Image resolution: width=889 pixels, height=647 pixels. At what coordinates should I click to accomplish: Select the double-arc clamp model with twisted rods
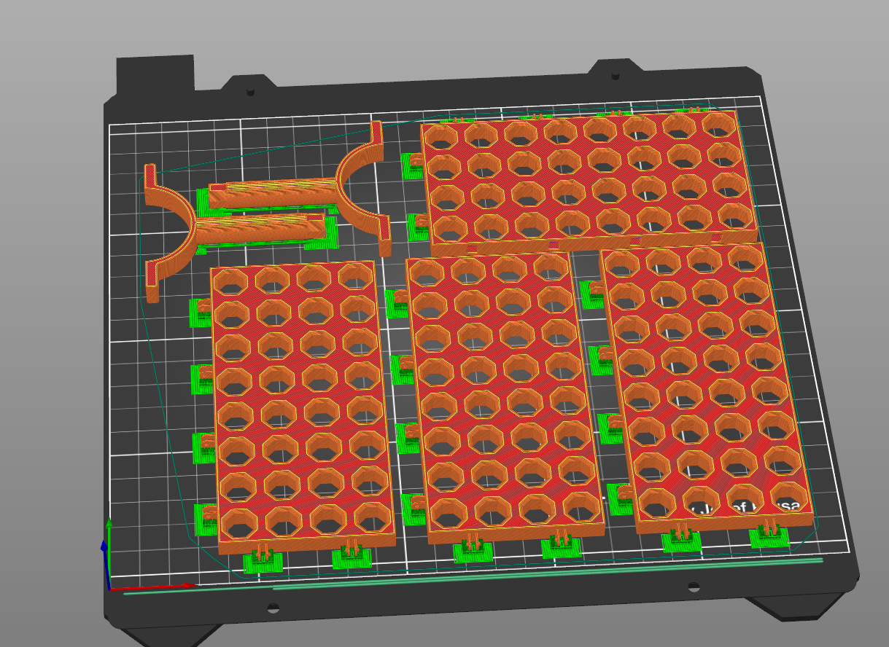(x=266, y=211)
